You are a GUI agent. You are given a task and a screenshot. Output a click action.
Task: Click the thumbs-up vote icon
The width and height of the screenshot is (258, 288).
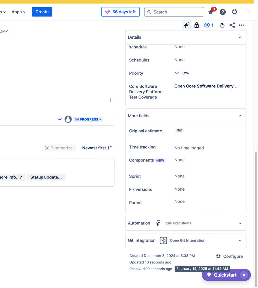(222, 25)
